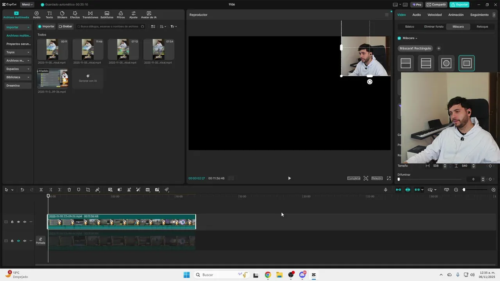500x281 pixels.
Task: Collapse the Máscara section arrow
Action: [416, 38]
